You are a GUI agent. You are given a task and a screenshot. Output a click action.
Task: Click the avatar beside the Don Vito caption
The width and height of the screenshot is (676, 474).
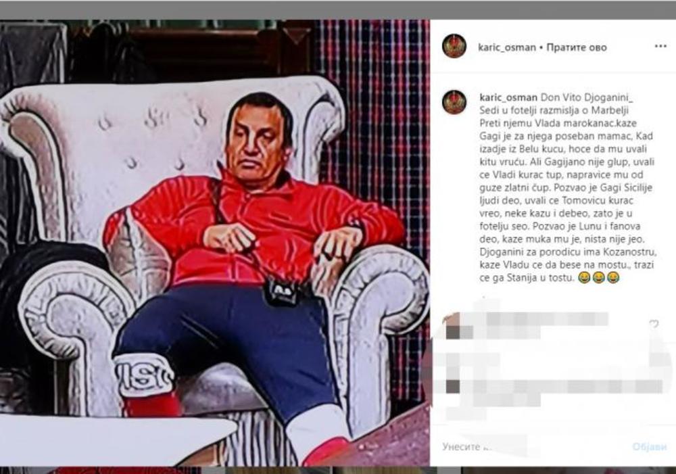(454, 102)
